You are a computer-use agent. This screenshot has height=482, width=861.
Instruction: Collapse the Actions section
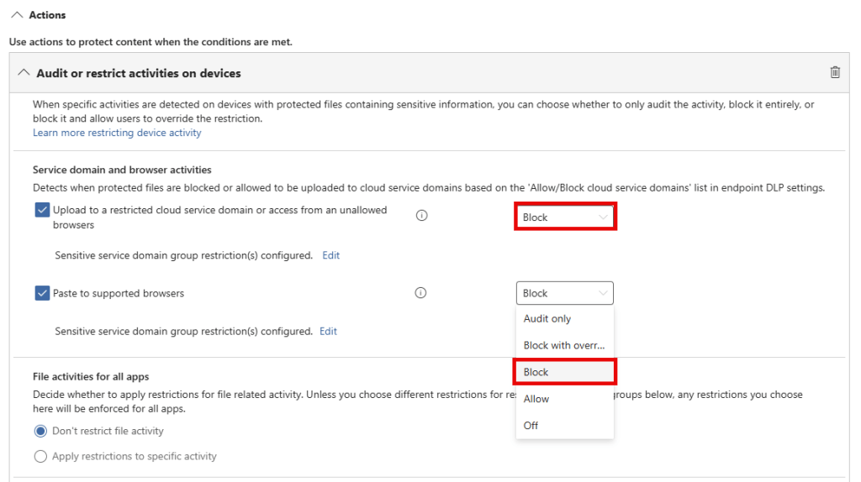(17, 15)
